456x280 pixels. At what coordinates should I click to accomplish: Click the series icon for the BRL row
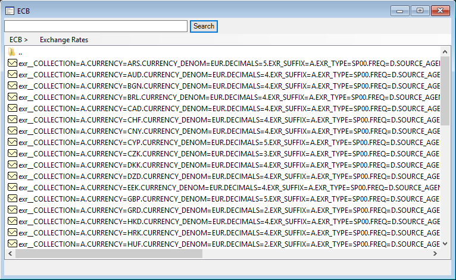click(13, 97)
